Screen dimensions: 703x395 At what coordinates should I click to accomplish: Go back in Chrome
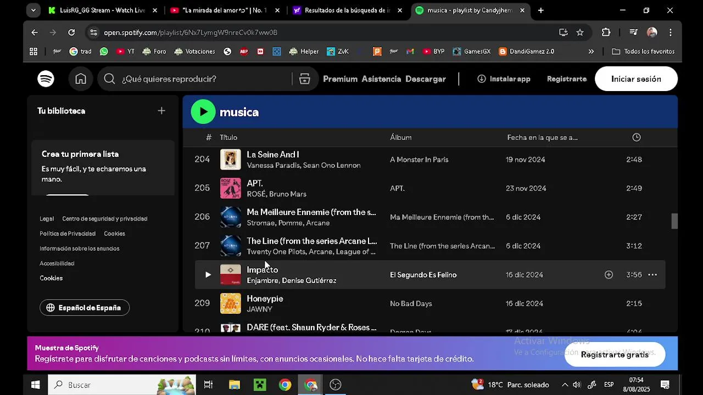(35, 32)
